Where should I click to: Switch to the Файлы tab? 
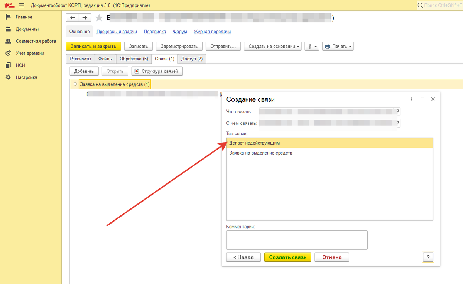click(x=105, y=59)
